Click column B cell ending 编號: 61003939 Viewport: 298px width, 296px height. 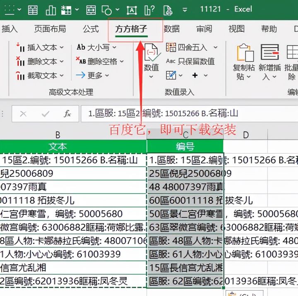click(x=73, y=254)
